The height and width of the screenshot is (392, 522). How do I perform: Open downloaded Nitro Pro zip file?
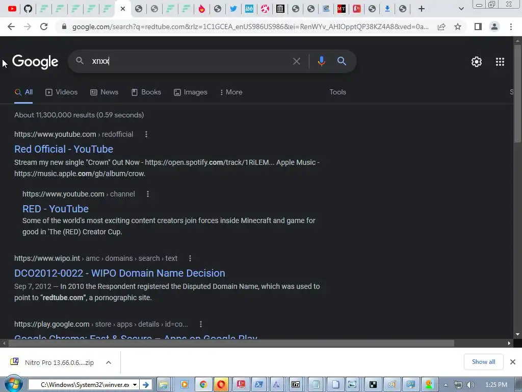(x=53, y=362)
